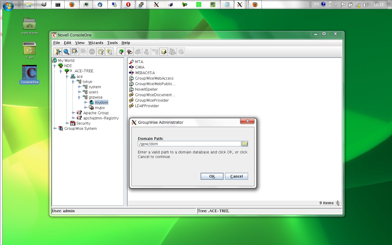Collapse the .ACE-TREE. node
392x245 pixels.
(x=61, y=71)
